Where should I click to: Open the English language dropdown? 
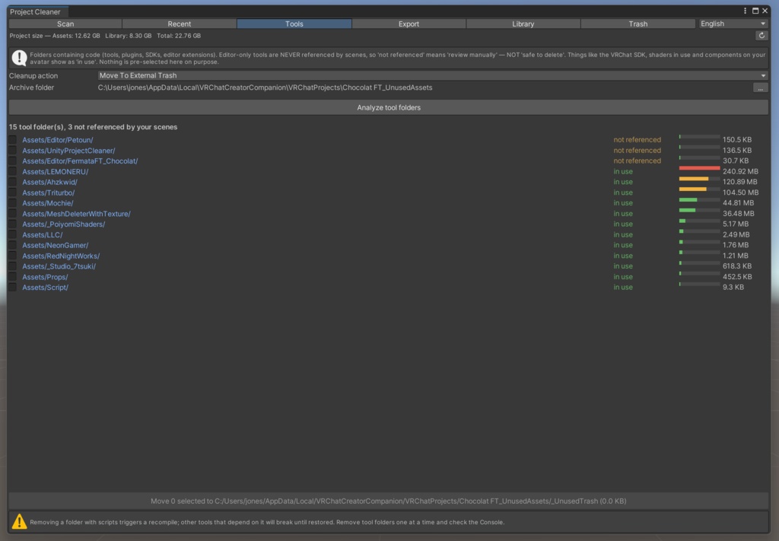tap(733, 24)
